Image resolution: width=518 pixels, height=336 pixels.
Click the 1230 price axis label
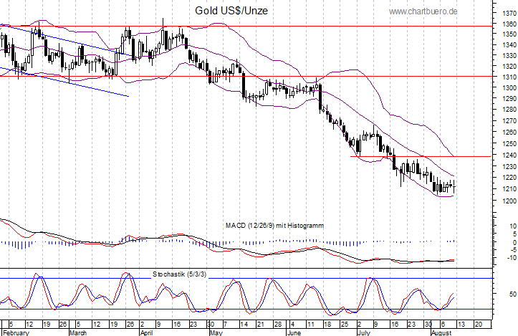pos(509,167)
